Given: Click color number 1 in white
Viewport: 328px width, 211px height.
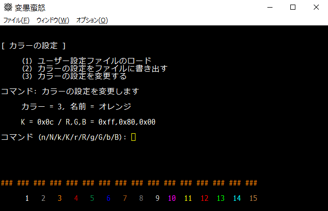Looking at the screenshot, I should [x=27, y=198].
